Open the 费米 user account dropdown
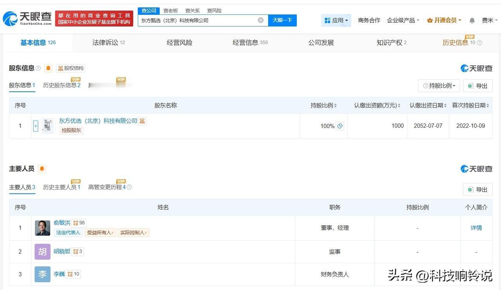501x290 pixels. coord(490,20)
